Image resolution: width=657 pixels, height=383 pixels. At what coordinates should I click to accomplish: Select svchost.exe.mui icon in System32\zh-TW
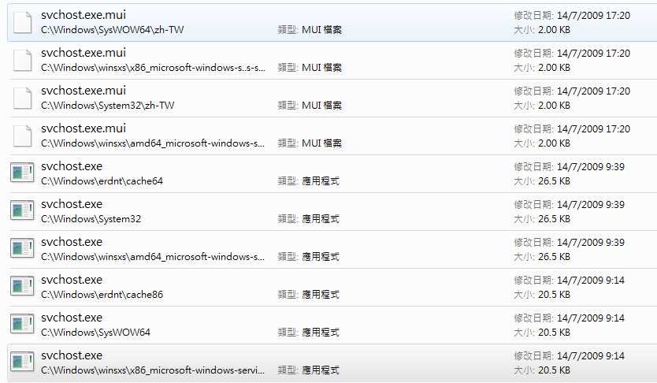[22, 98]
